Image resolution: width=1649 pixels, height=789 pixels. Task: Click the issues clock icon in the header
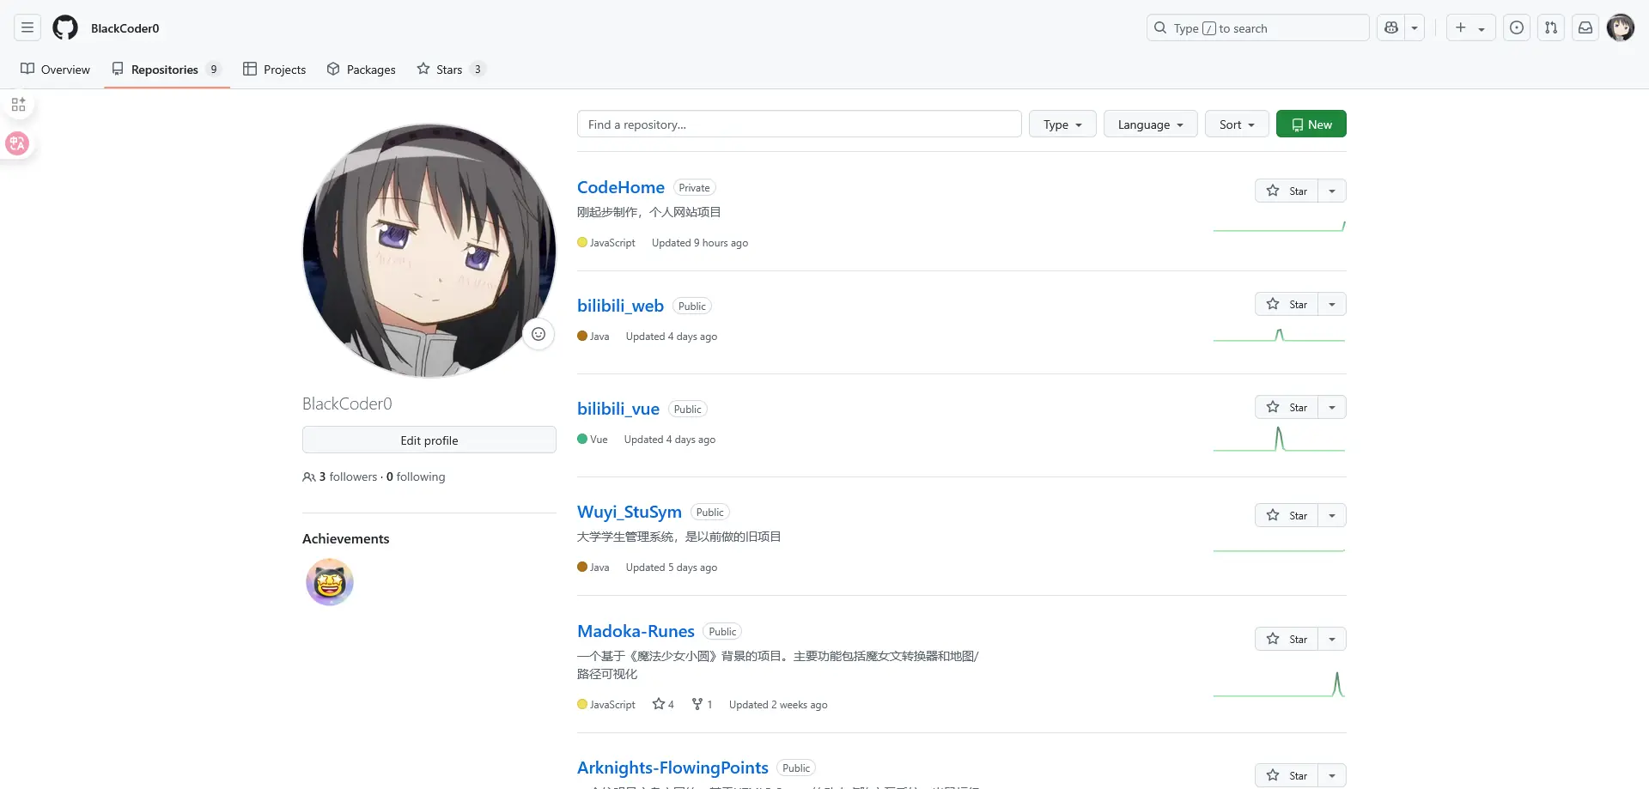tap(1516, 27)
